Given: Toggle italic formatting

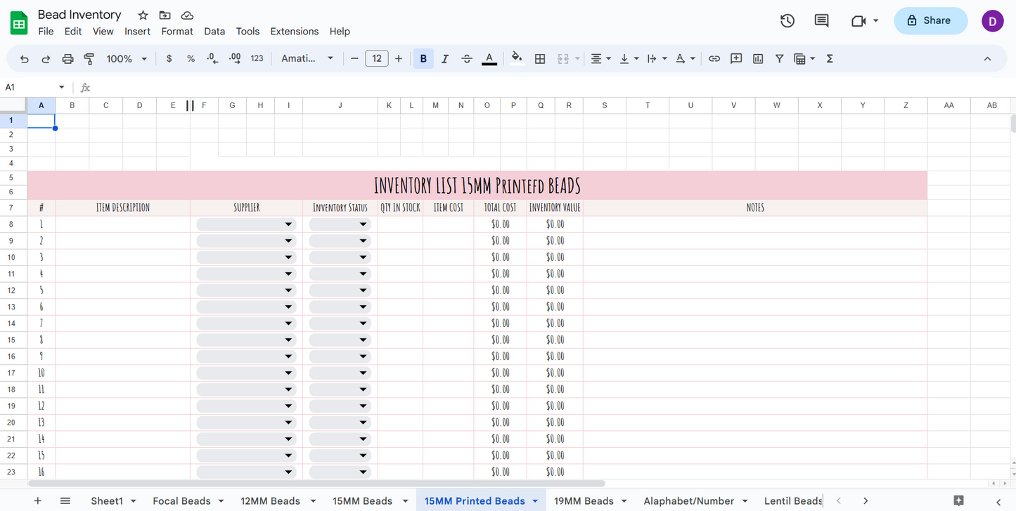Looking at the screenshot, I should [444, 59].
